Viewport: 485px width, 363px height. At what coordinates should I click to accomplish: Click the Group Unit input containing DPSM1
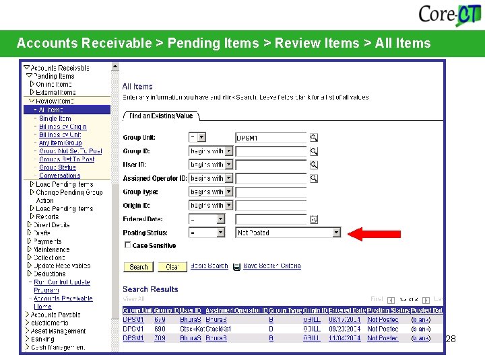tap(271, 138)
